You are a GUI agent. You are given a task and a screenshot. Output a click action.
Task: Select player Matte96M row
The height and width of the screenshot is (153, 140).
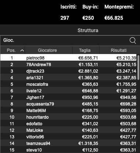tap(69, 110)
